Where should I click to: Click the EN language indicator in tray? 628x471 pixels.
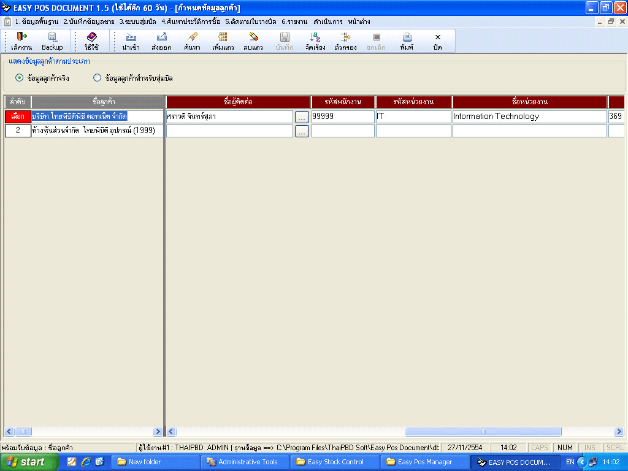pos(570,462)
